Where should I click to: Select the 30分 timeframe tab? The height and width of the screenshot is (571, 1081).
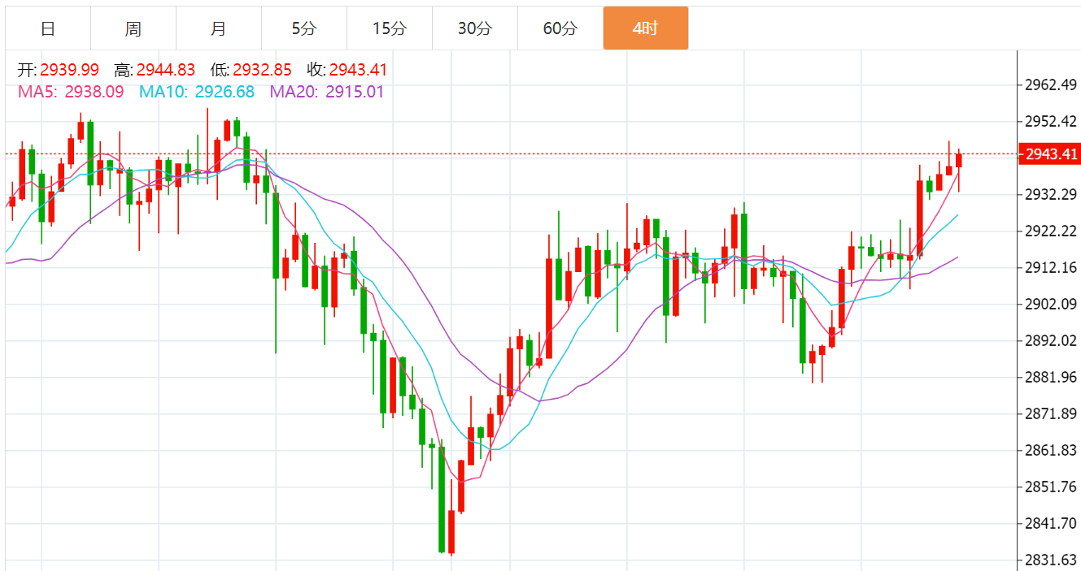coord(475,28)
